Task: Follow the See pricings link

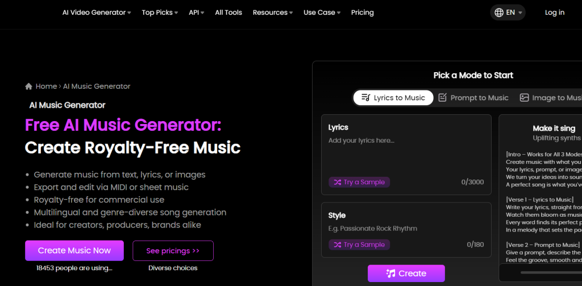Action: (x=173, y=251)
